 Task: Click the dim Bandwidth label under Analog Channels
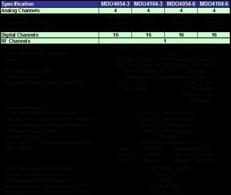coord(17,17)
